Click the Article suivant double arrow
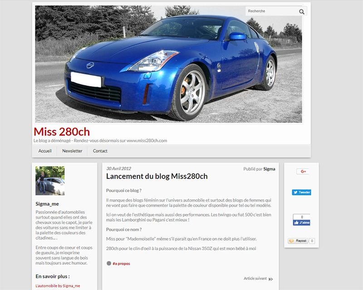The width and height of the screenshot is (363, 290). pyautogui.click(x=270, y=279)
